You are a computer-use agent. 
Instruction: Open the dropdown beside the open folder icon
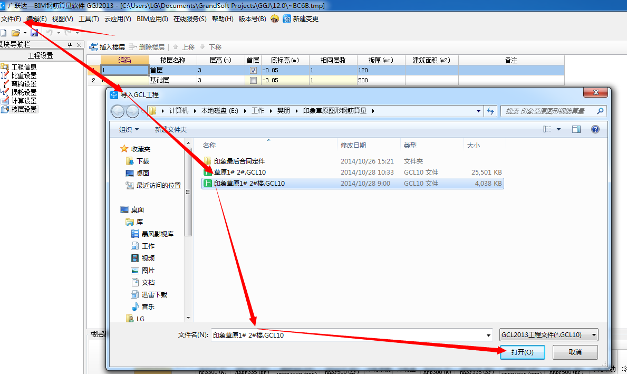[x=25, y=33]
